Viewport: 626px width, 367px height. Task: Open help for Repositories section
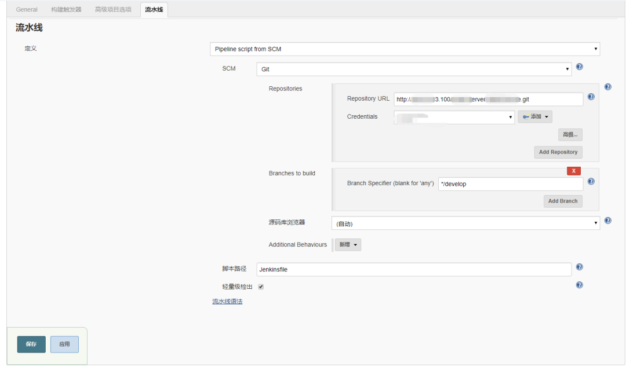(x=607, y=87)
